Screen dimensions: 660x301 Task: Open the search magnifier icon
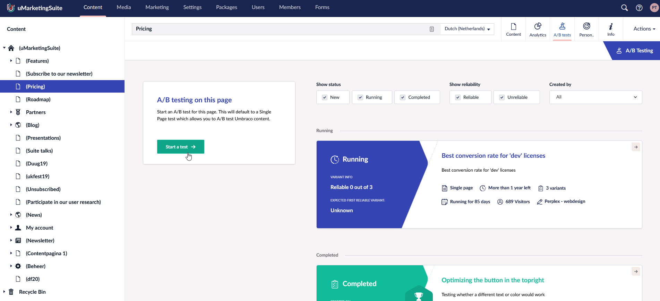tap(624, 8)
